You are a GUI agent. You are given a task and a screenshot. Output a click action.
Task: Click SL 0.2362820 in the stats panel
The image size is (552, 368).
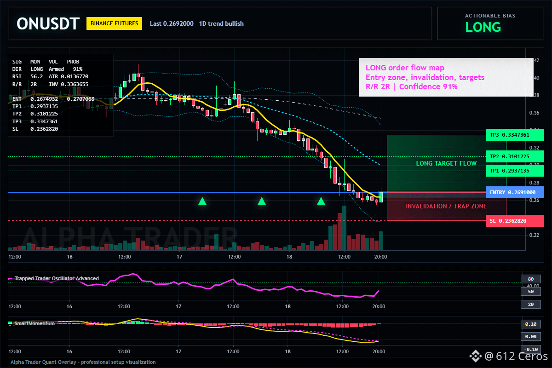point(35,129)
